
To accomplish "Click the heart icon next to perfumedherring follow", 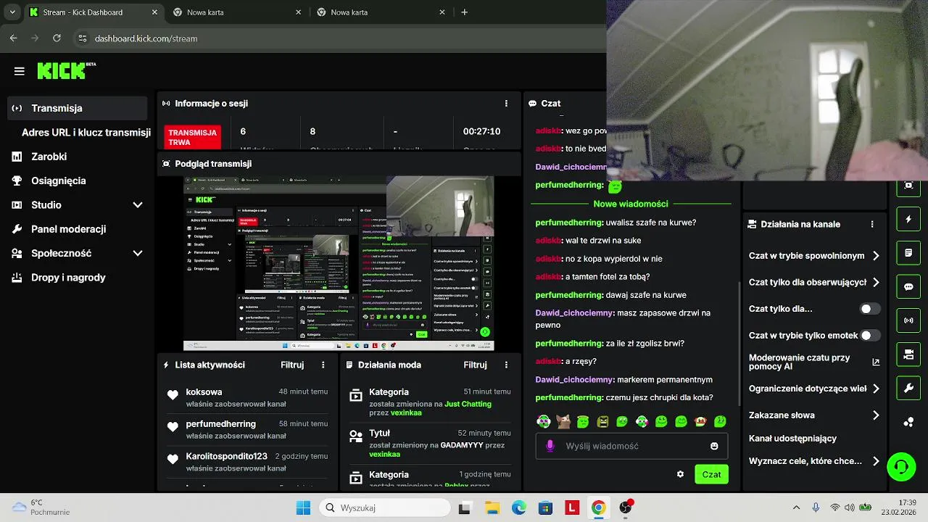I will click(173, 427).
